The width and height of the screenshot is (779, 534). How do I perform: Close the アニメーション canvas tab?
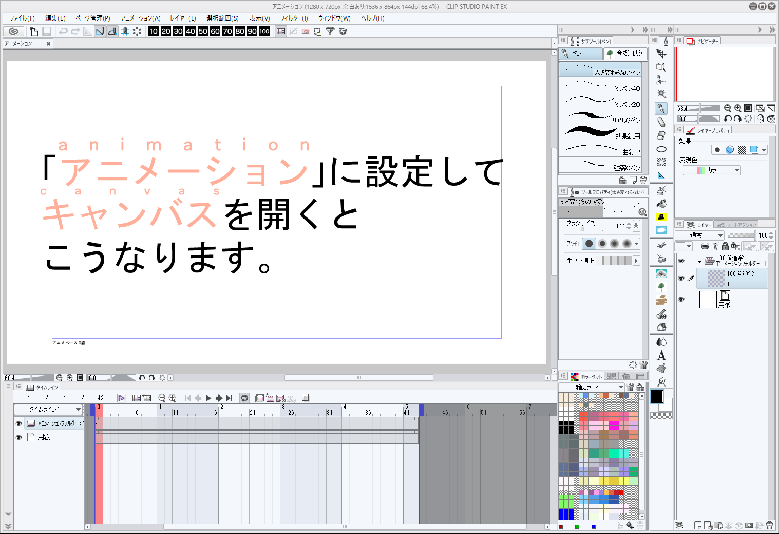click(48, 44)
